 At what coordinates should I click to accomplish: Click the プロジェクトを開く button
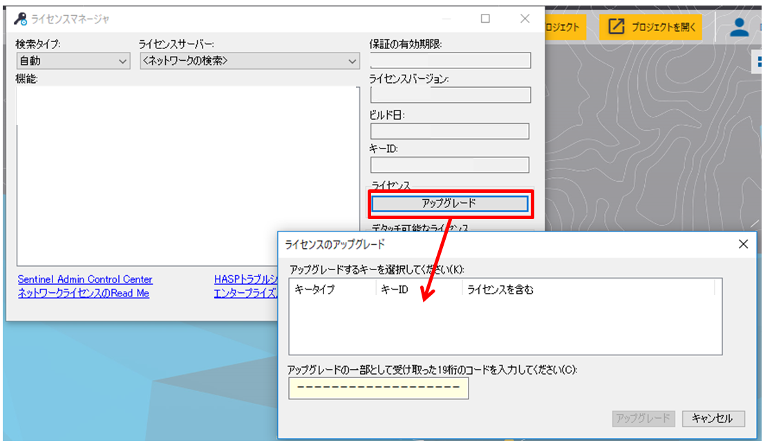point(650,28)
